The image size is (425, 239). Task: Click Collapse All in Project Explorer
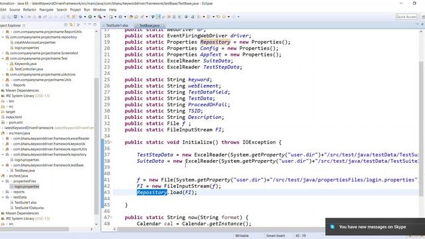(66, 25)
